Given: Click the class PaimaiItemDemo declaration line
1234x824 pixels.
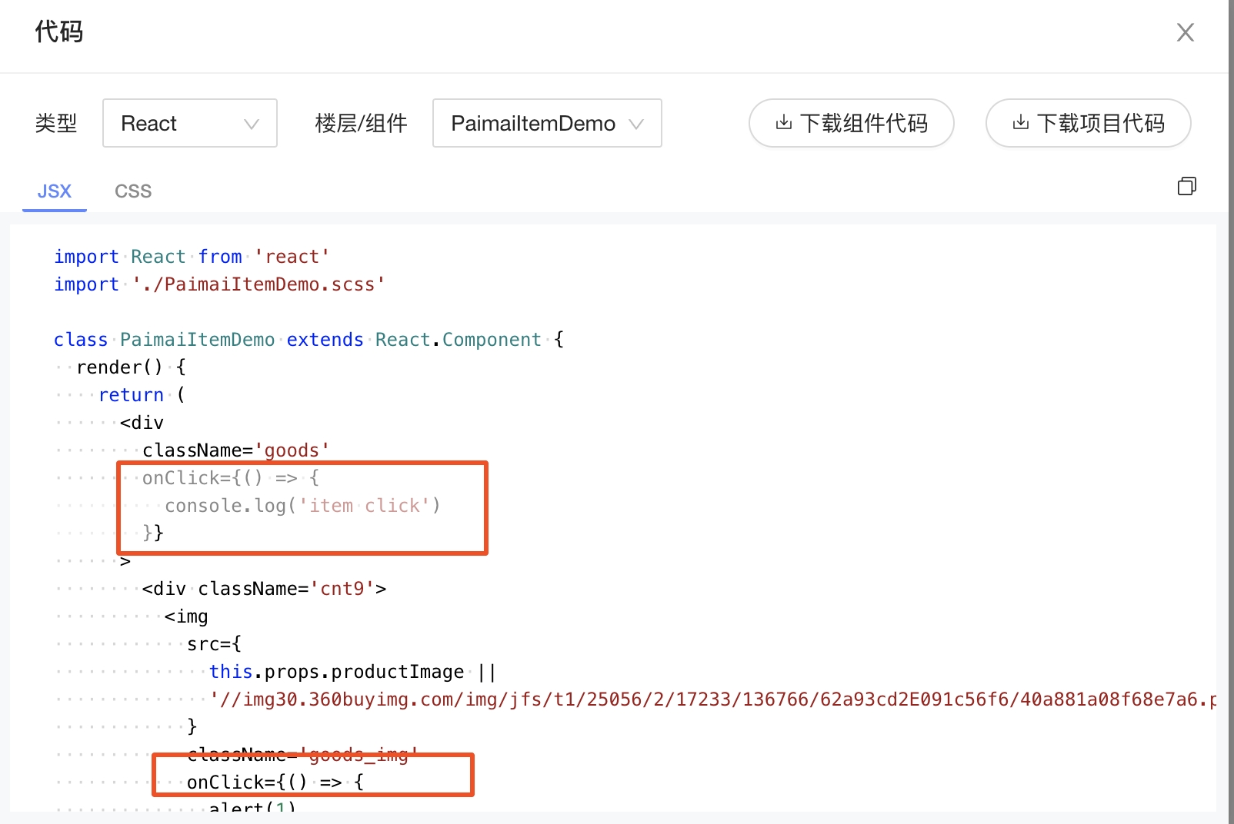Looking at the screenshot, I should point(308,340).
